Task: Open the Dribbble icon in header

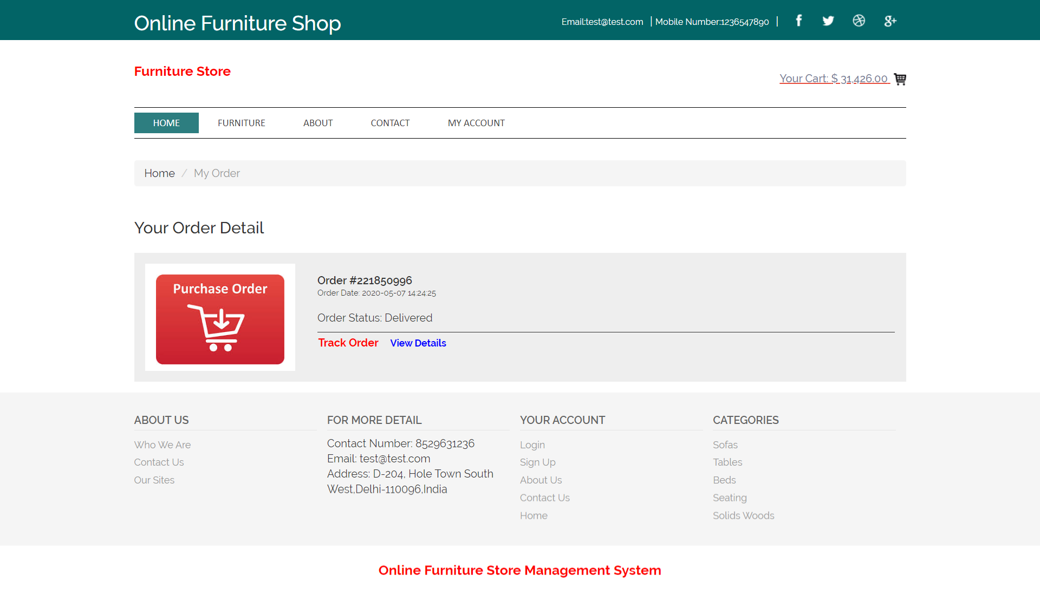Action: pos(859,21)
